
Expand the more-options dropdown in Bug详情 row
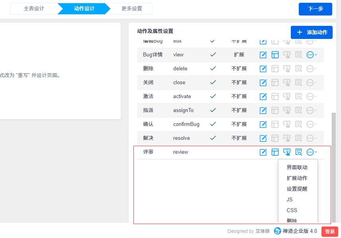312,55
